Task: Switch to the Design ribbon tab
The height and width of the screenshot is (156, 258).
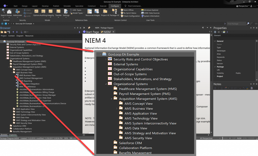Action: pyautogui.click(x=25, y=6)
